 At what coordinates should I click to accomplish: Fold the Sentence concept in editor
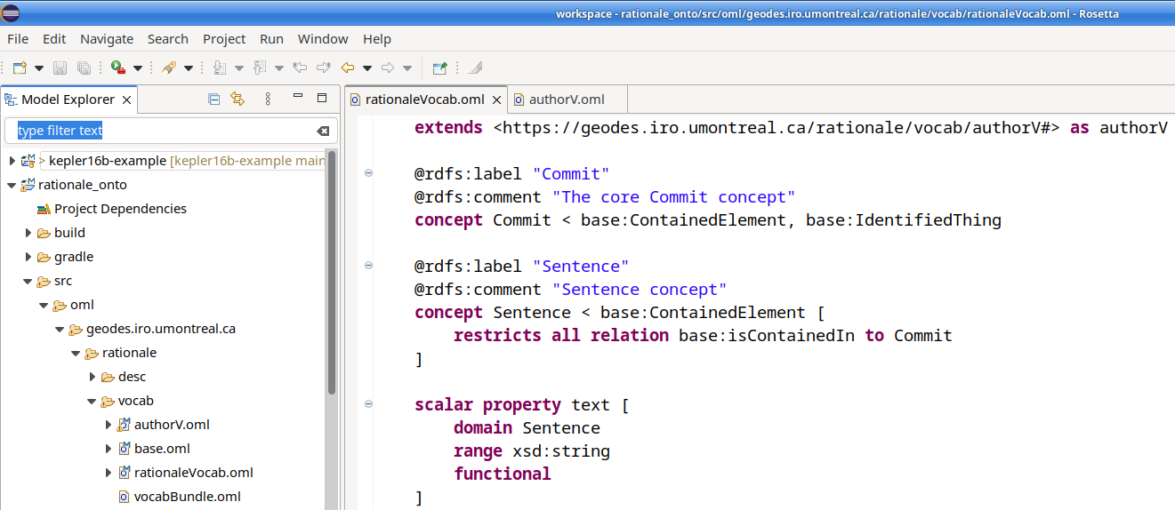368,266
